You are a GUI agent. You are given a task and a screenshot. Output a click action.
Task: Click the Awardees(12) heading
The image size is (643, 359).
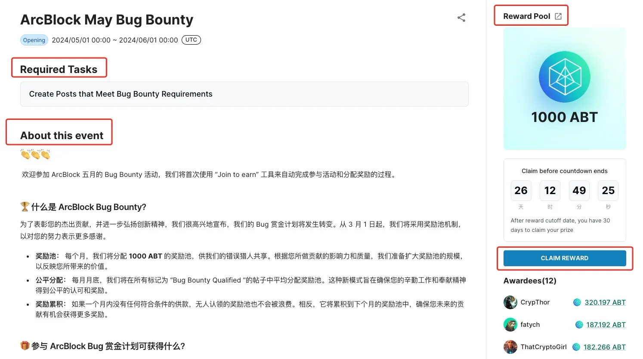pos(530,281)
